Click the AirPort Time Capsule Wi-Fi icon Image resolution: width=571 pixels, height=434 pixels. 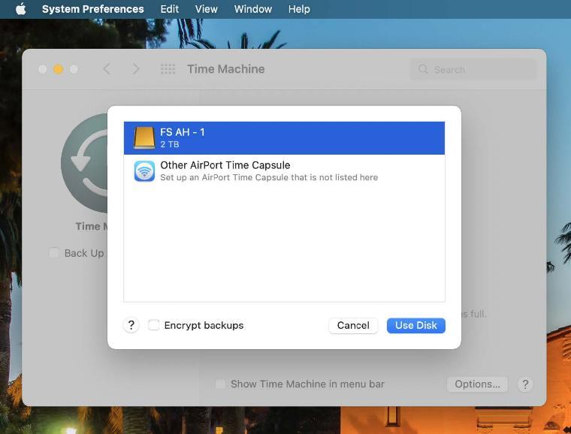coord(144,171)
